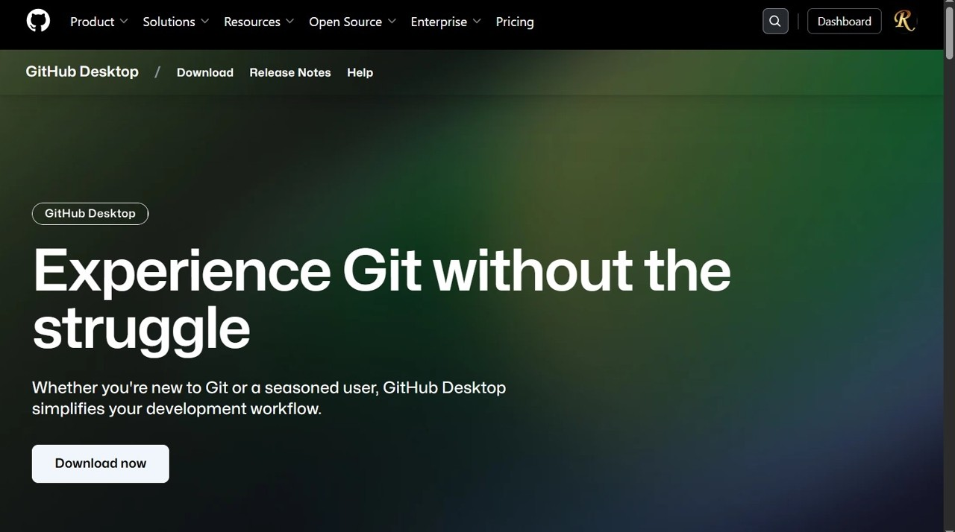Open the user avatar profile menu

(x=904, y=22)
